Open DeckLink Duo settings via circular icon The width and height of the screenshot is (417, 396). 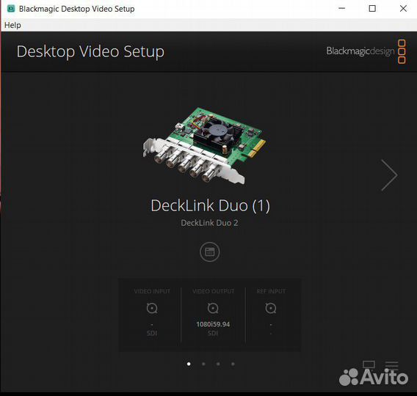tap(209, 252)
